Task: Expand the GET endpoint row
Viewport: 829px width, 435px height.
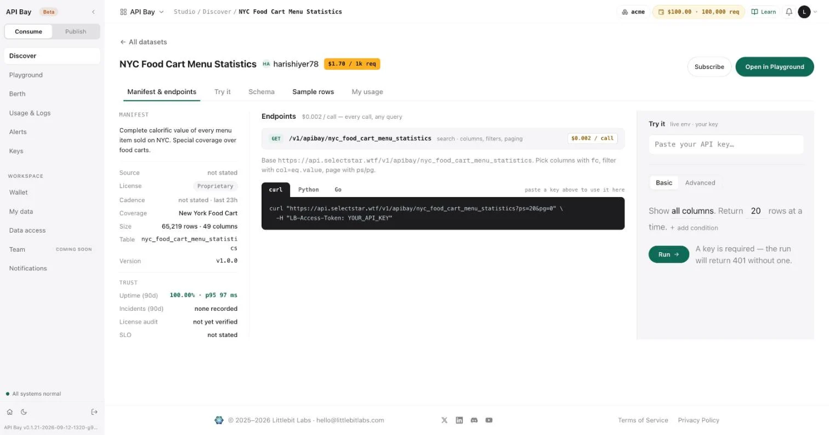Action: tap(443, 138)
